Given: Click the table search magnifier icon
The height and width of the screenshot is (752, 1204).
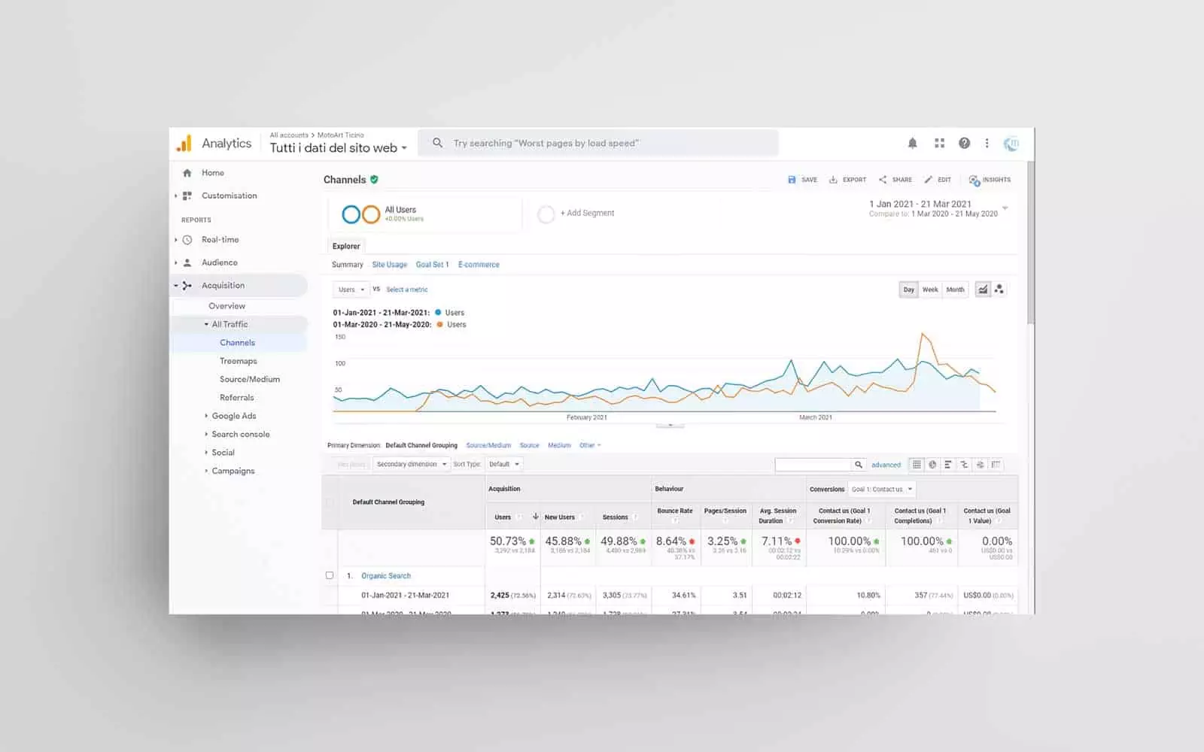Looking at the screenshot, I should 859,465.
